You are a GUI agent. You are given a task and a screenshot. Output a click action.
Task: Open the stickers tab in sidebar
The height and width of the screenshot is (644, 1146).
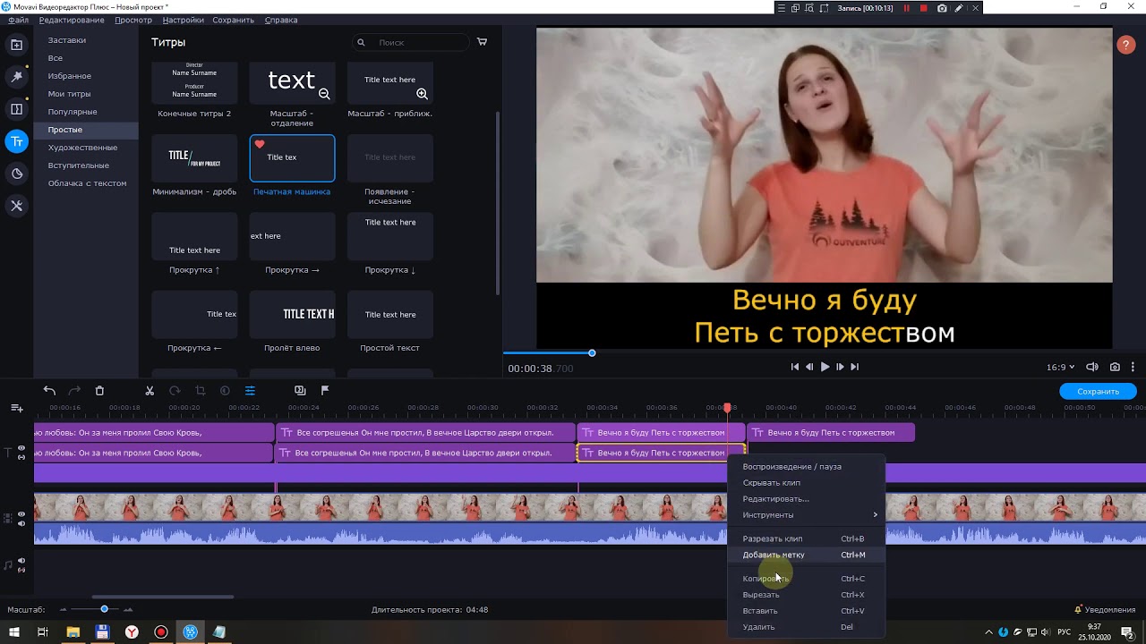click(x=16, y=174)
